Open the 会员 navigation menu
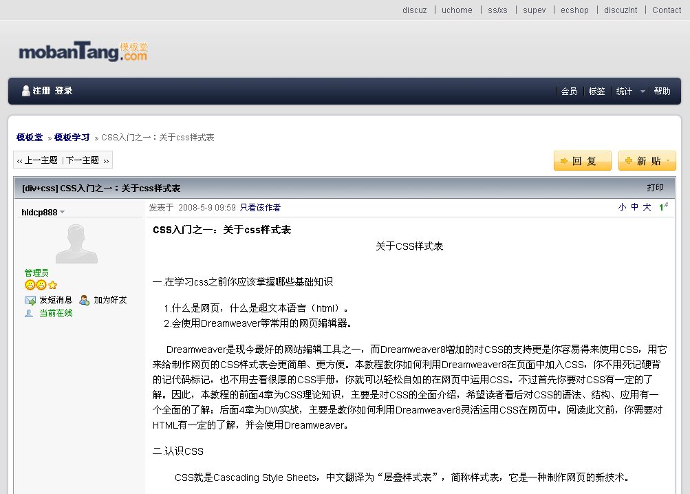Viewport: 690px width, 494px height. 569,91
